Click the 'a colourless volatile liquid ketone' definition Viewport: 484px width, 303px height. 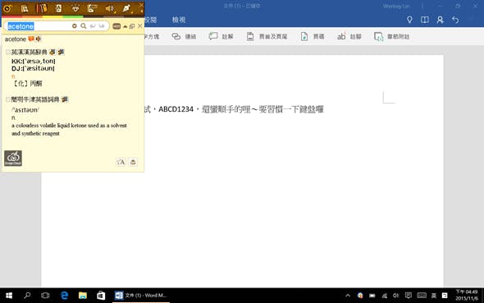click(x=69, y=130)
